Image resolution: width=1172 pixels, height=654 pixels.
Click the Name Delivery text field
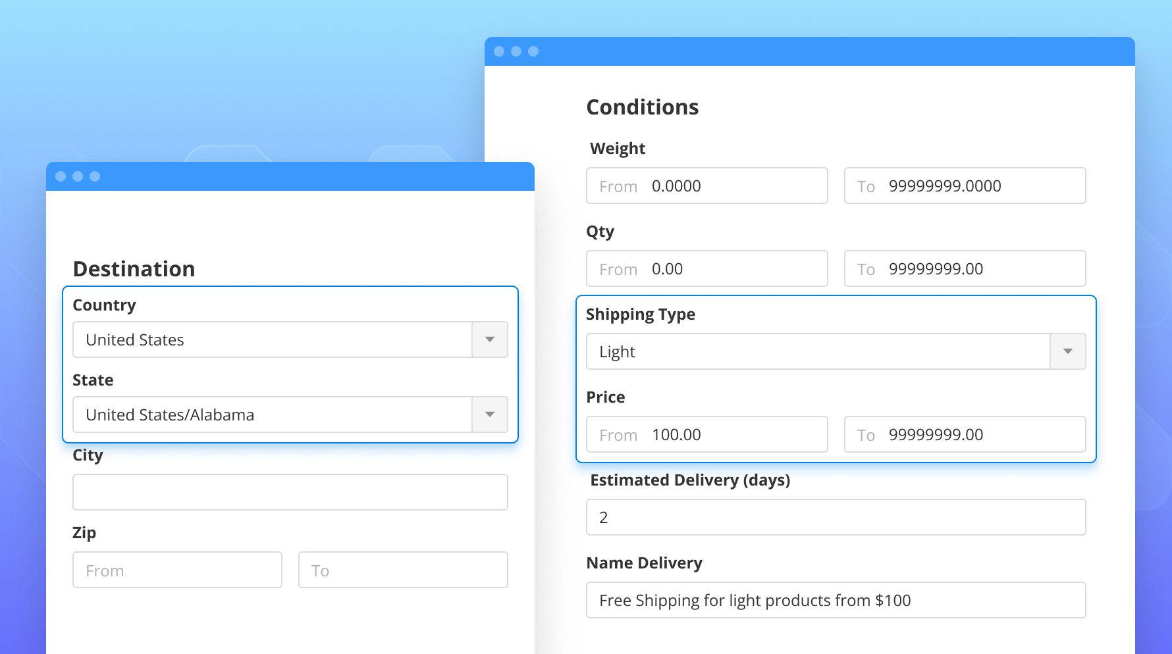pos(836,600)
